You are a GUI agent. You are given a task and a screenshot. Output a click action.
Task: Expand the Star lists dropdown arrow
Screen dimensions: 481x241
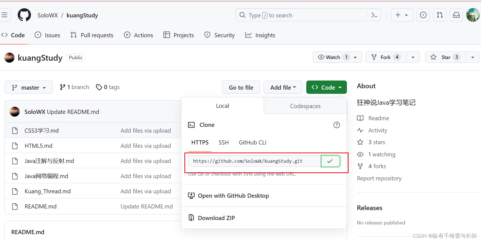(x=473, y=57)
